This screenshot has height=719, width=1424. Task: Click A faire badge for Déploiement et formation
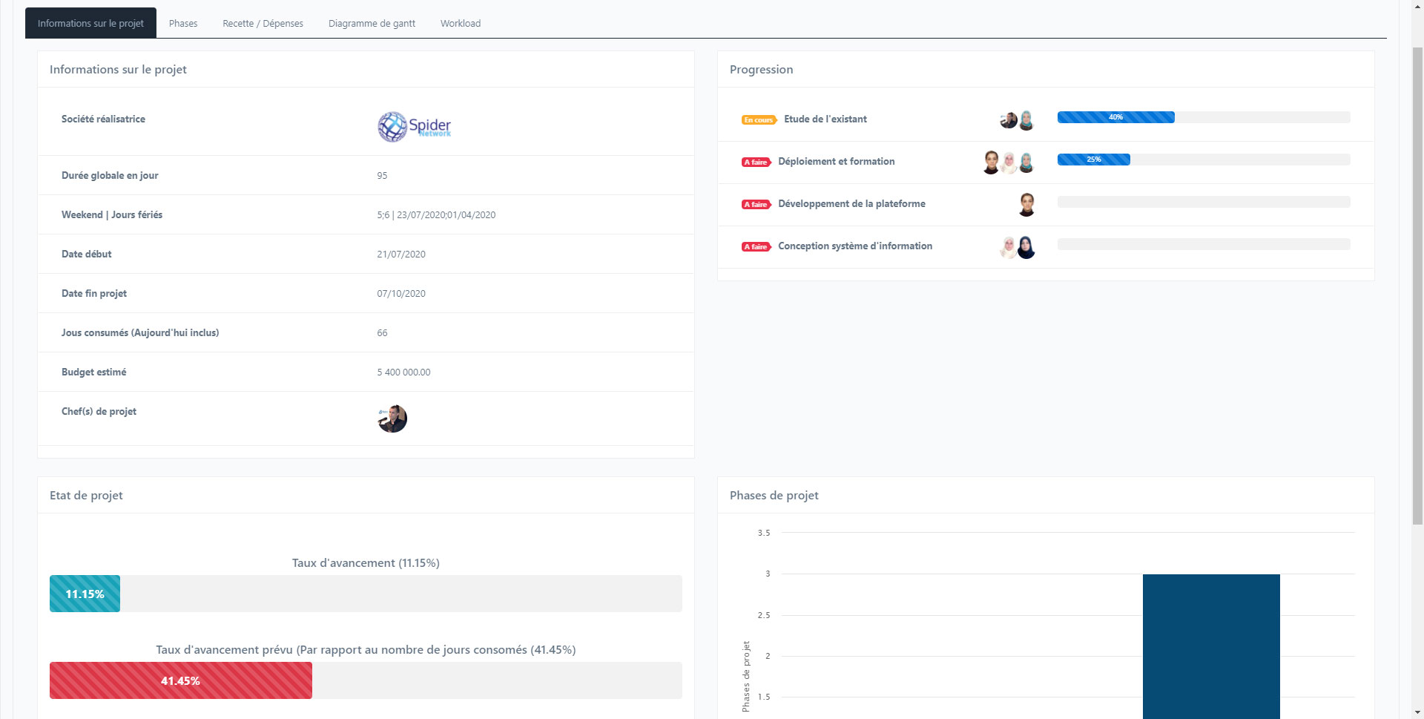pos(756,162)
